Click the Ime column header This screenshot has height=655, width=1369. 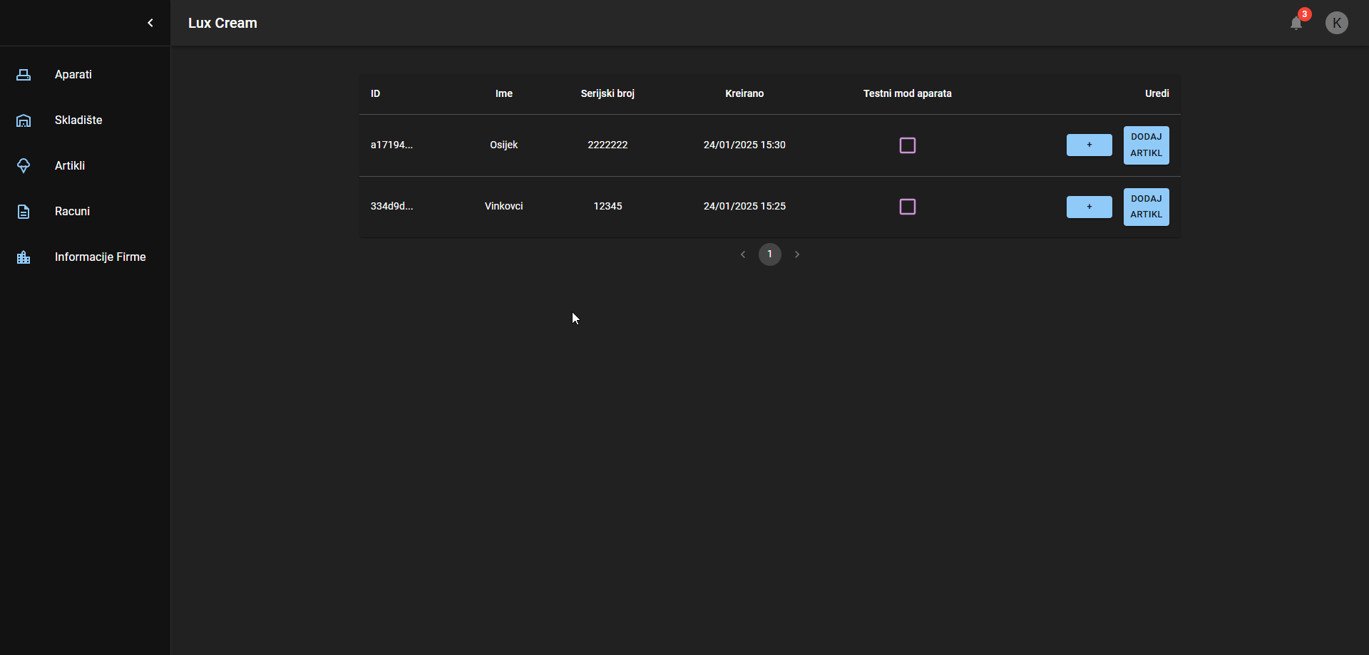(504, 93)
